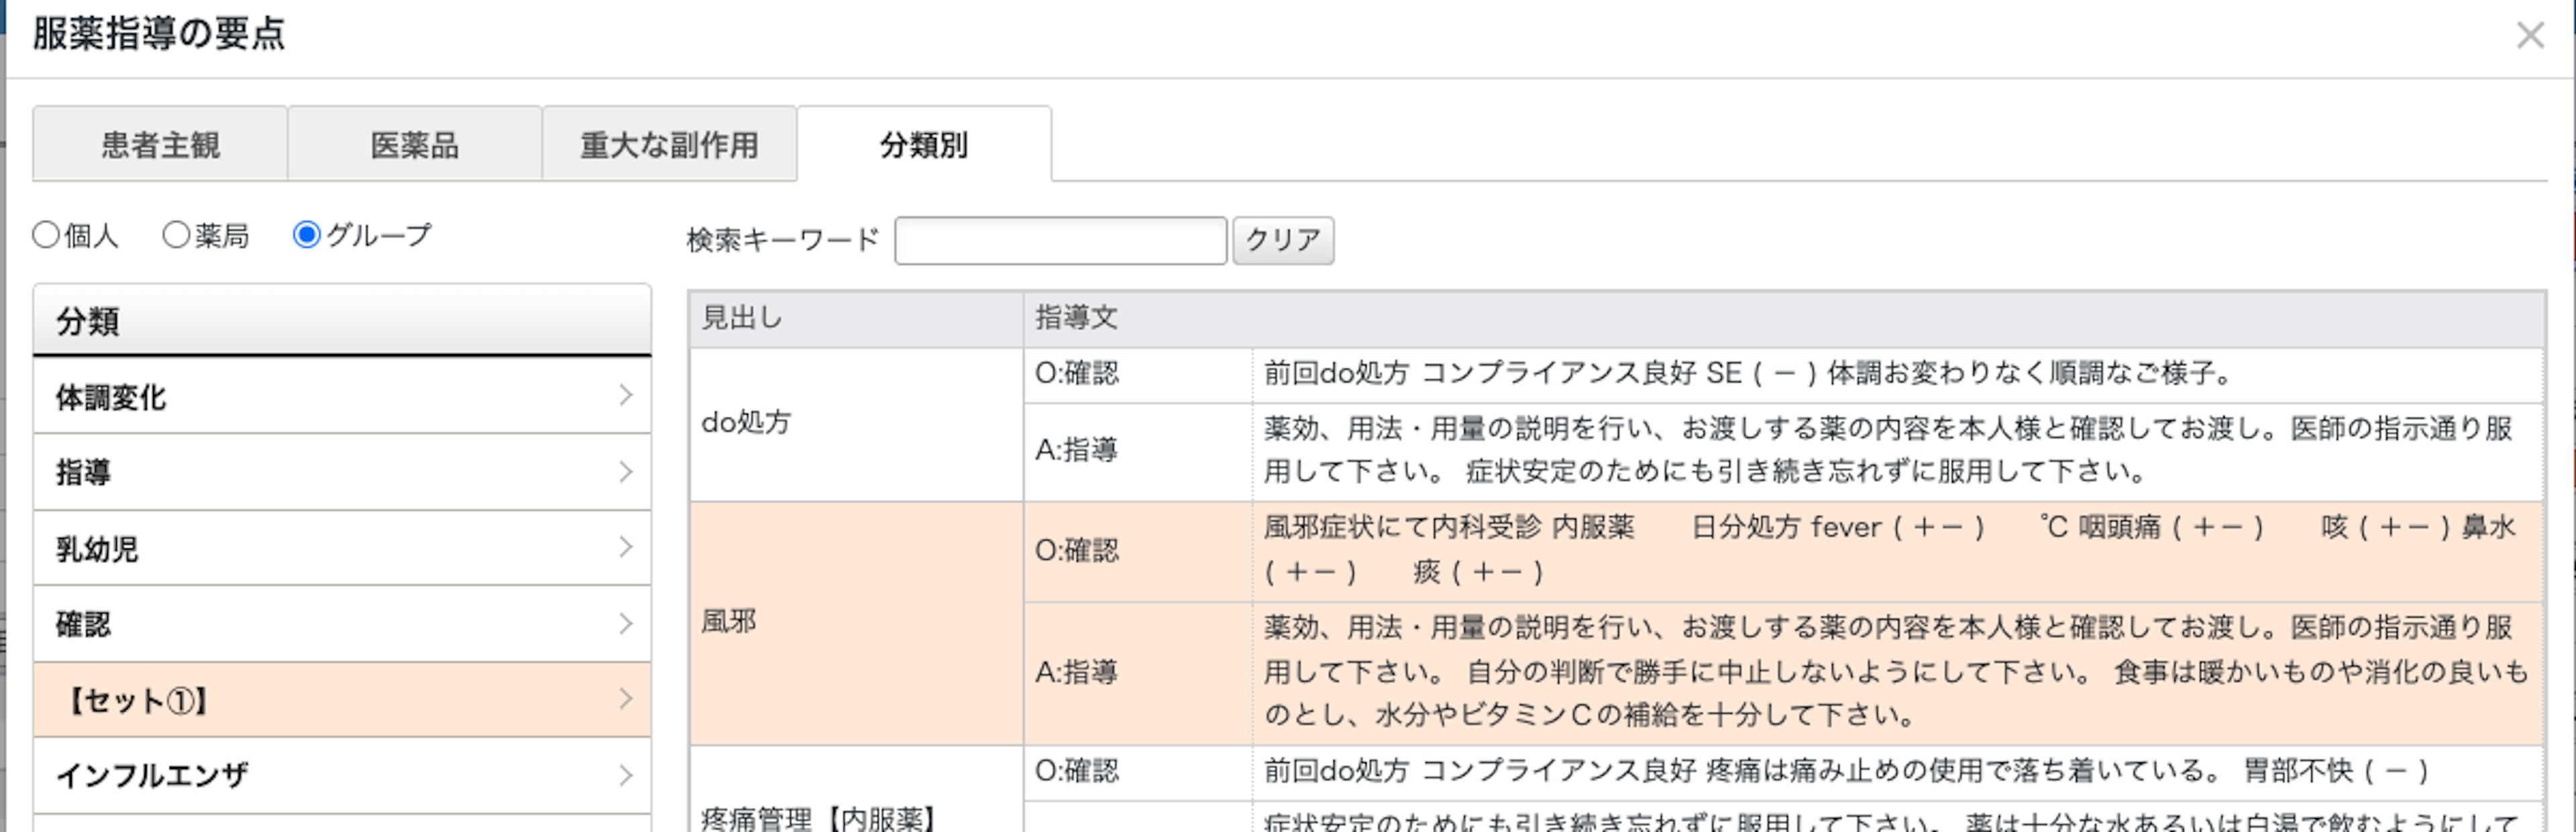The width and height of the screenshot is (2576, 832).
Task: Select the 薬局 radio button
Action: (176, 236)
